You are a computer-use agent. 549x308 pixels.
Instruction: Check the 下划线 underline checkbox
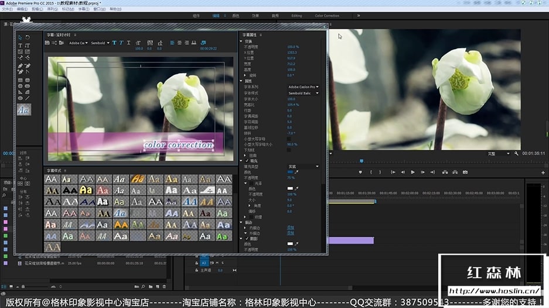pyautogui.click(x=289, y=150)
